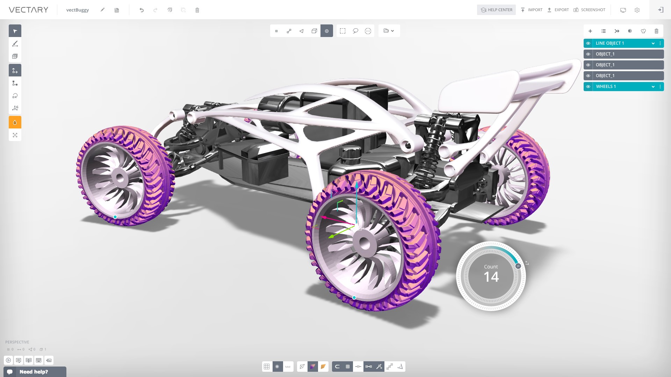Click the orange material droplet icon
Screen dimensions: 671x377
(x=15, y=123)
